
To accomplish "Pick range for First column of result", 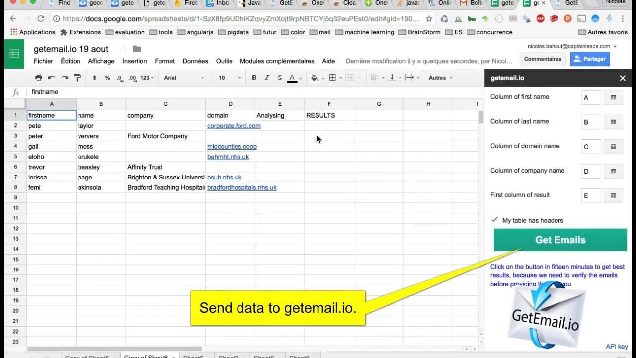I will point(613,196).
